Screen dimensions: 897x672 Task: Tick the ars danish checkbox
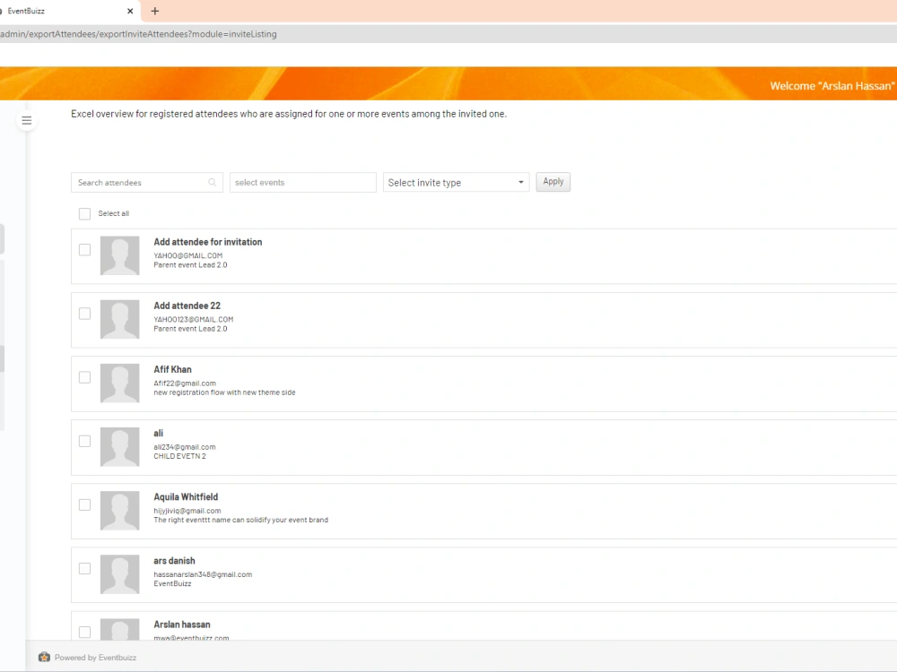pos(84,569)
